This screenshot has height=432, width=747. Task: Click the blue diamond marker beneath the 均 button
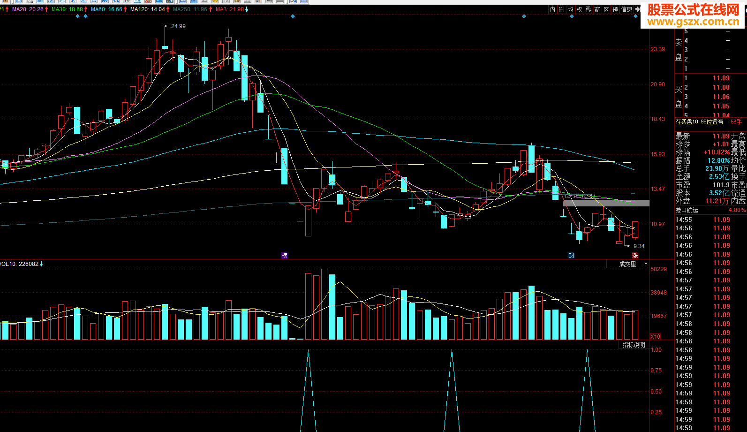572,16
